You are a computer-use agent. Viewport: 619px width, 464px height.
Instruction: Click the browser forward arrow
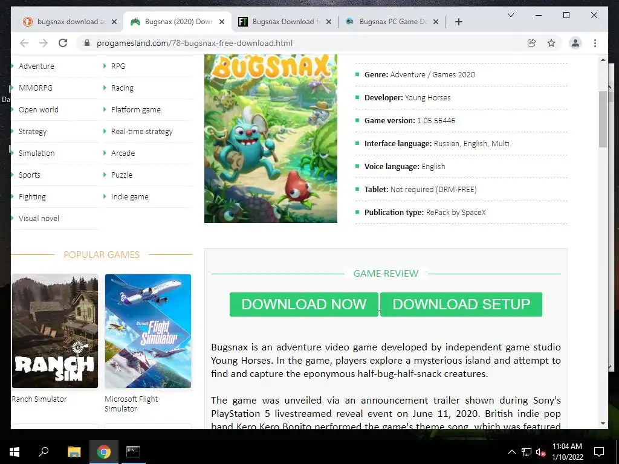(x=44, y=43)
